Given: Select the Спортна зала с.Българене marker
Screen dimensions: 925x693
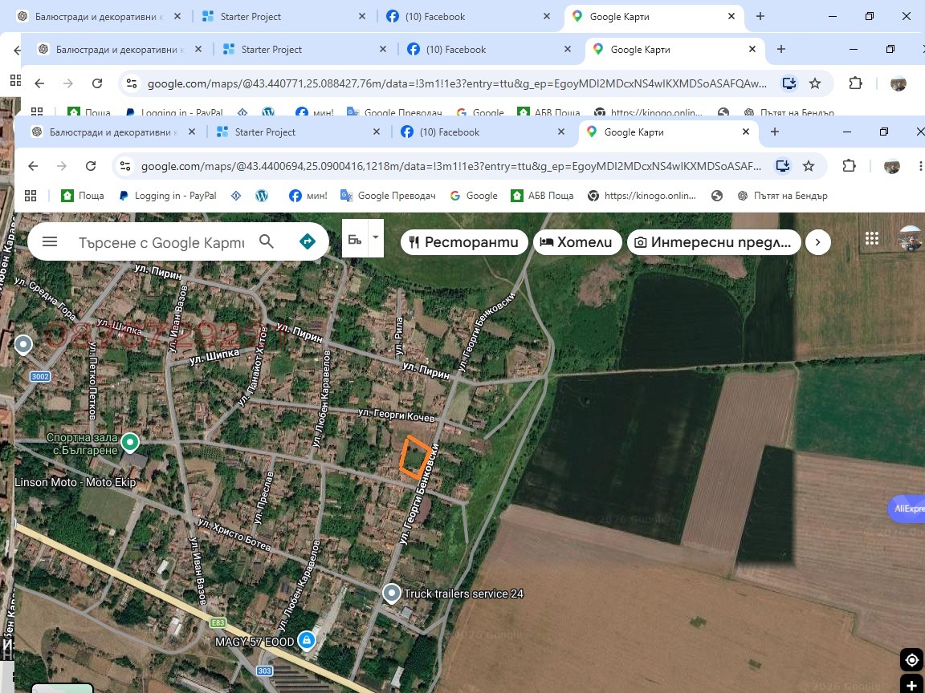Looking at the screenshot, I should click(130, 441).
